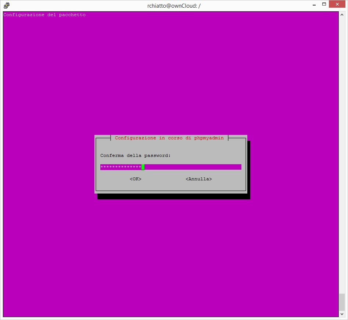Screen dimensions: 348x320
Task: Click the 'Conferma della password:' label
Action: tap(135, 155)
